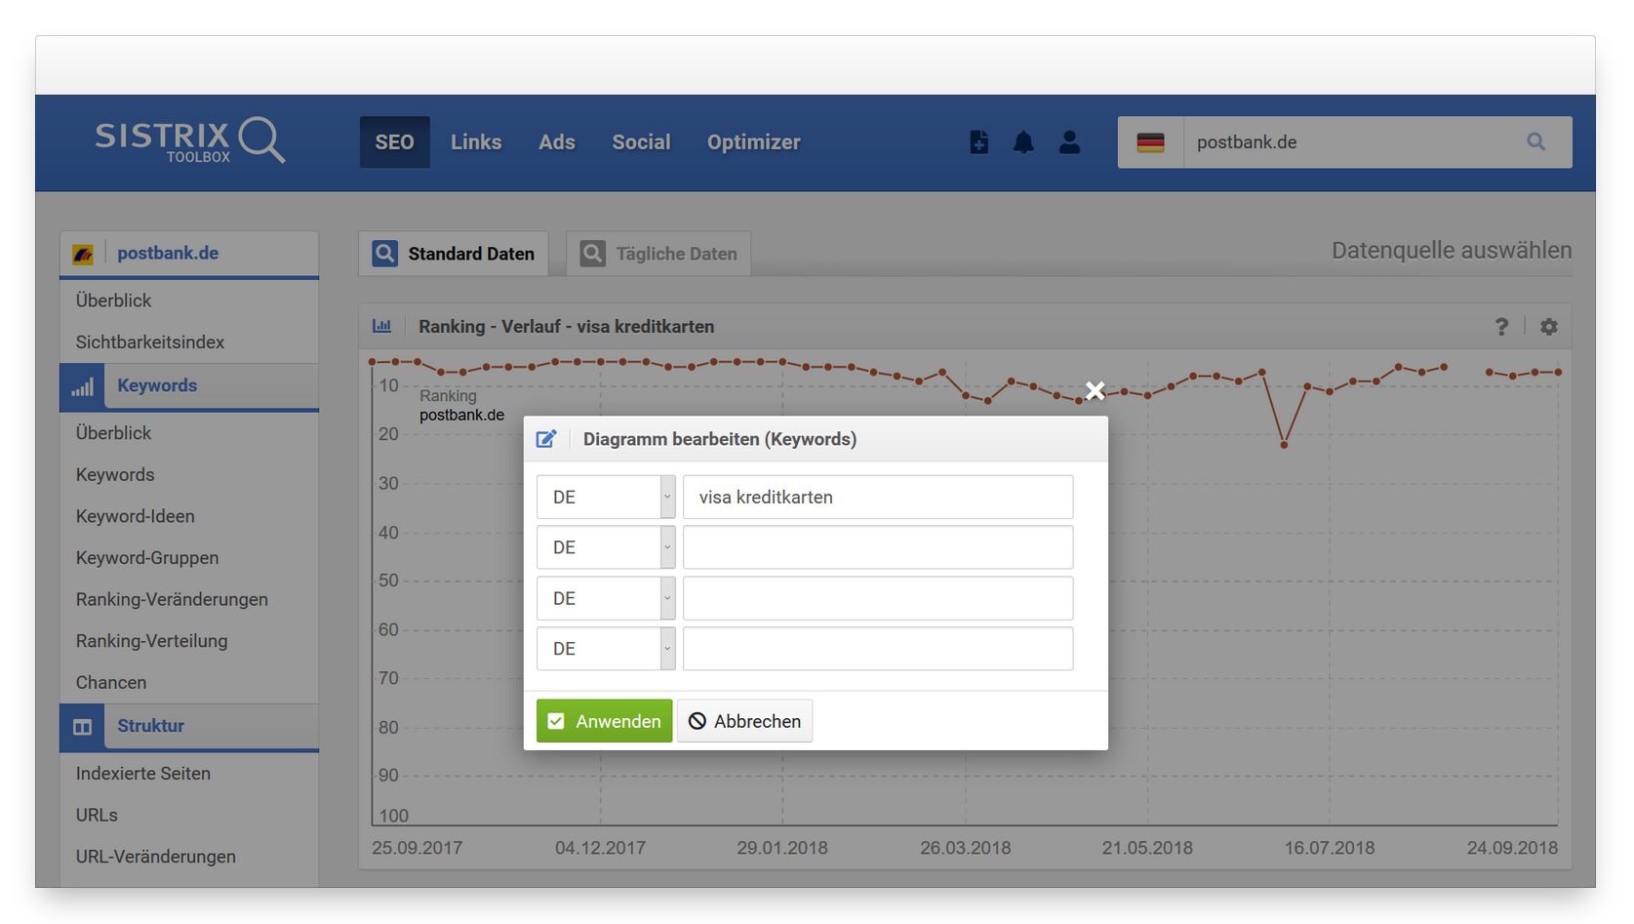Select the Optimizer menu item
Viewport: 1634px width, 924px height.
(x=753, y=142)
